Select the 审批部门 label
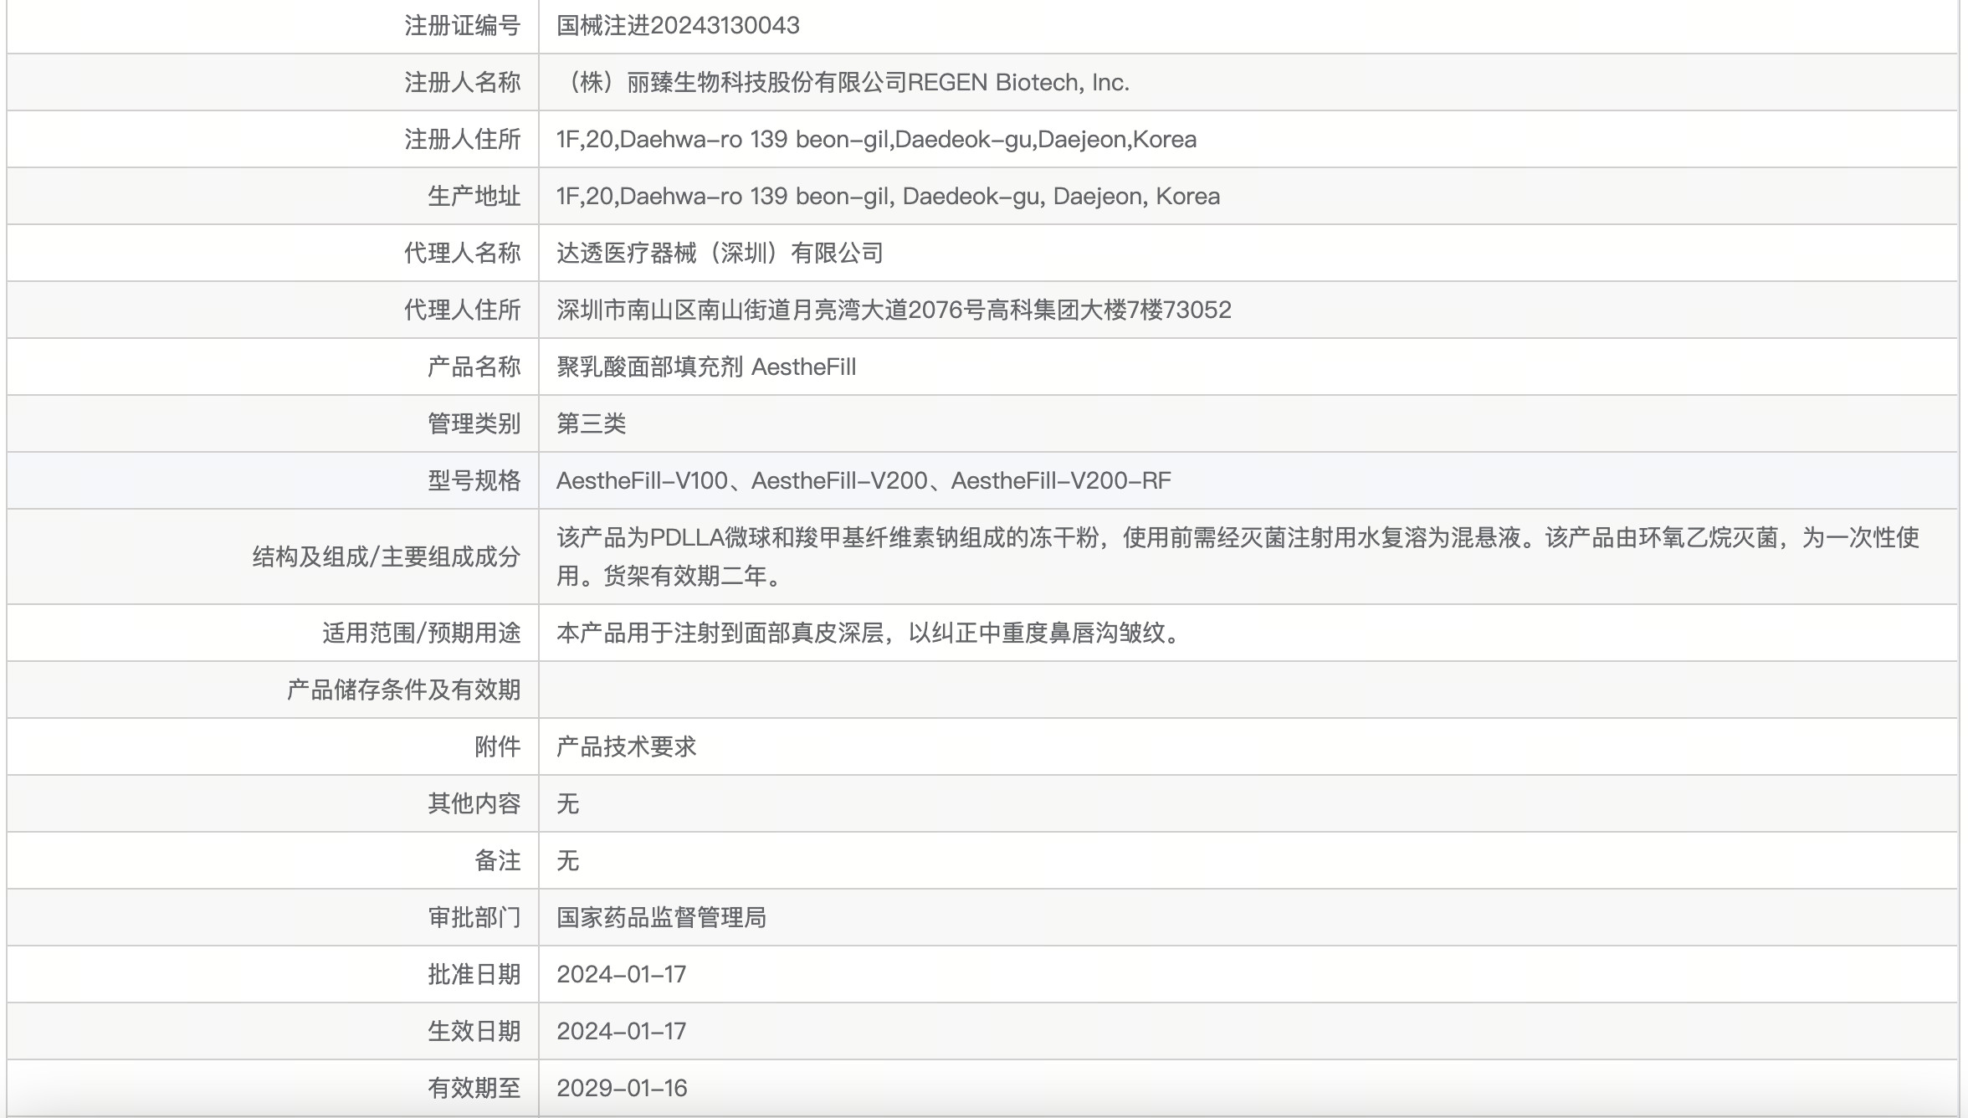This screenshot has height=1118, width=1968. click(474, 917)
